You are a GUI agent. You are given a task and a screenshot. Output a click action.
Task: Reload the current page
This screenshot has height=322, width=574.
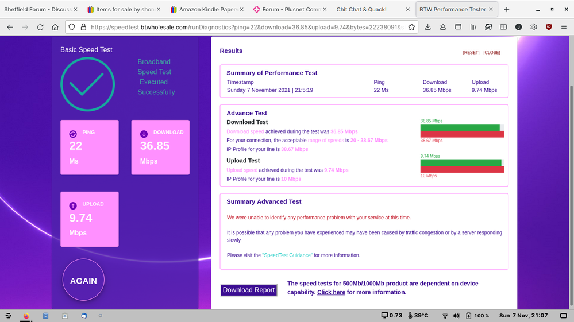click(40, 27)
